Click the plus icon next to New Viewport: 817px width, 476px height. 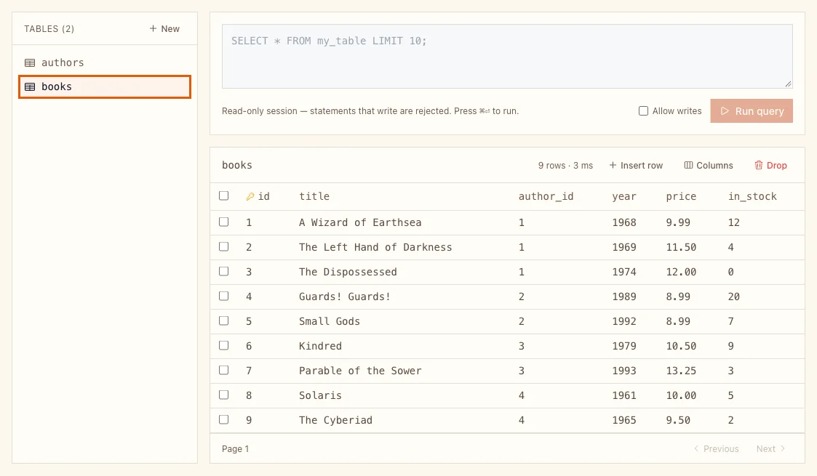coord(153,28)
